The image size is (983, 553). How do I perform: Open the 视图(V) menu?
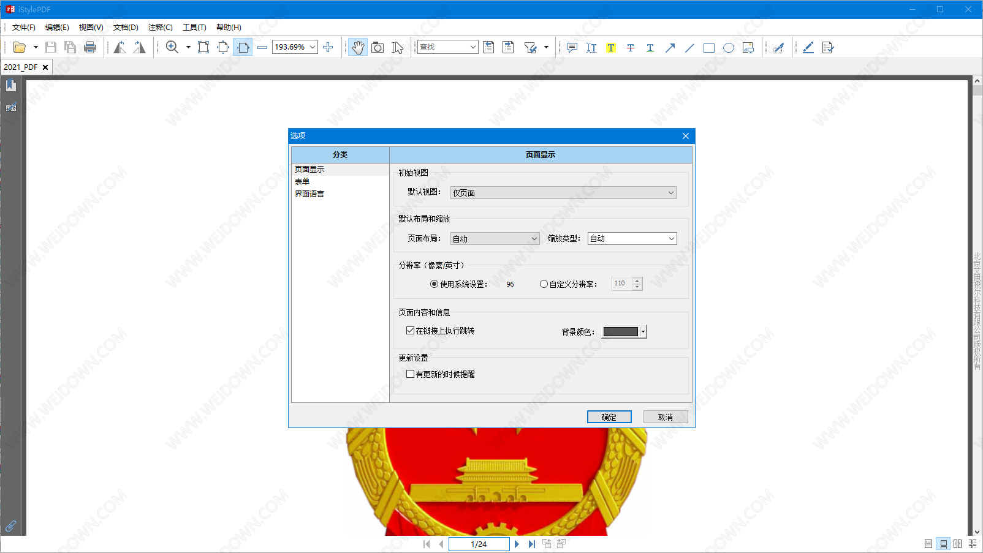click(91, 28)
